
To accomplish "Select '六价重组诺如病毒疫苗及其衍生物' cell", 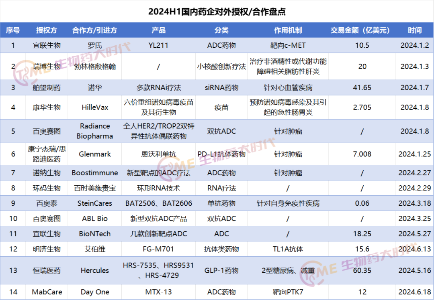I will pos(158,107).
